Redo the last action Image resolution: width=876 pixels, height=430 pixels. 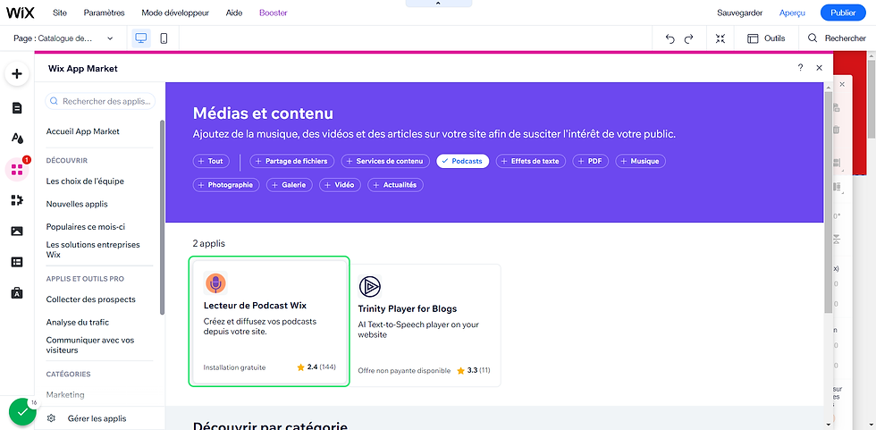tap(689, 38)
